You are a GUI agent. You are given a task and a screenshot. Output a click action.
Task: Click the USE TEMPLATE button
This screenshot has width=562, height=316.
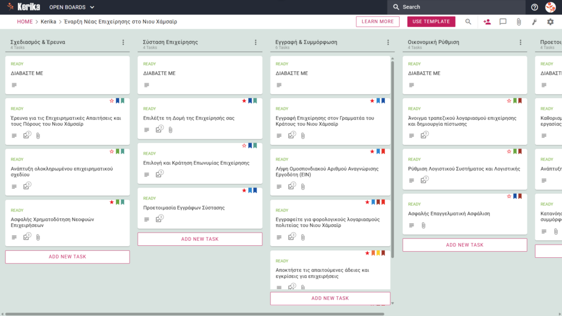tap(431, 21)
